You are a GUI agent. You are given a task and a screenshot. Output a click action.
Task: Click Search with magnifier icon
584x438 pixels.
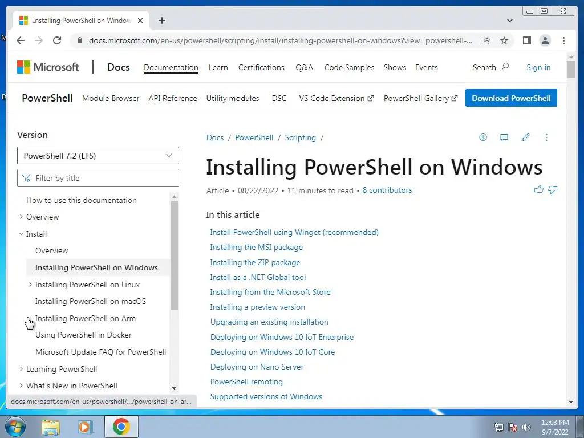pos(490,67)
